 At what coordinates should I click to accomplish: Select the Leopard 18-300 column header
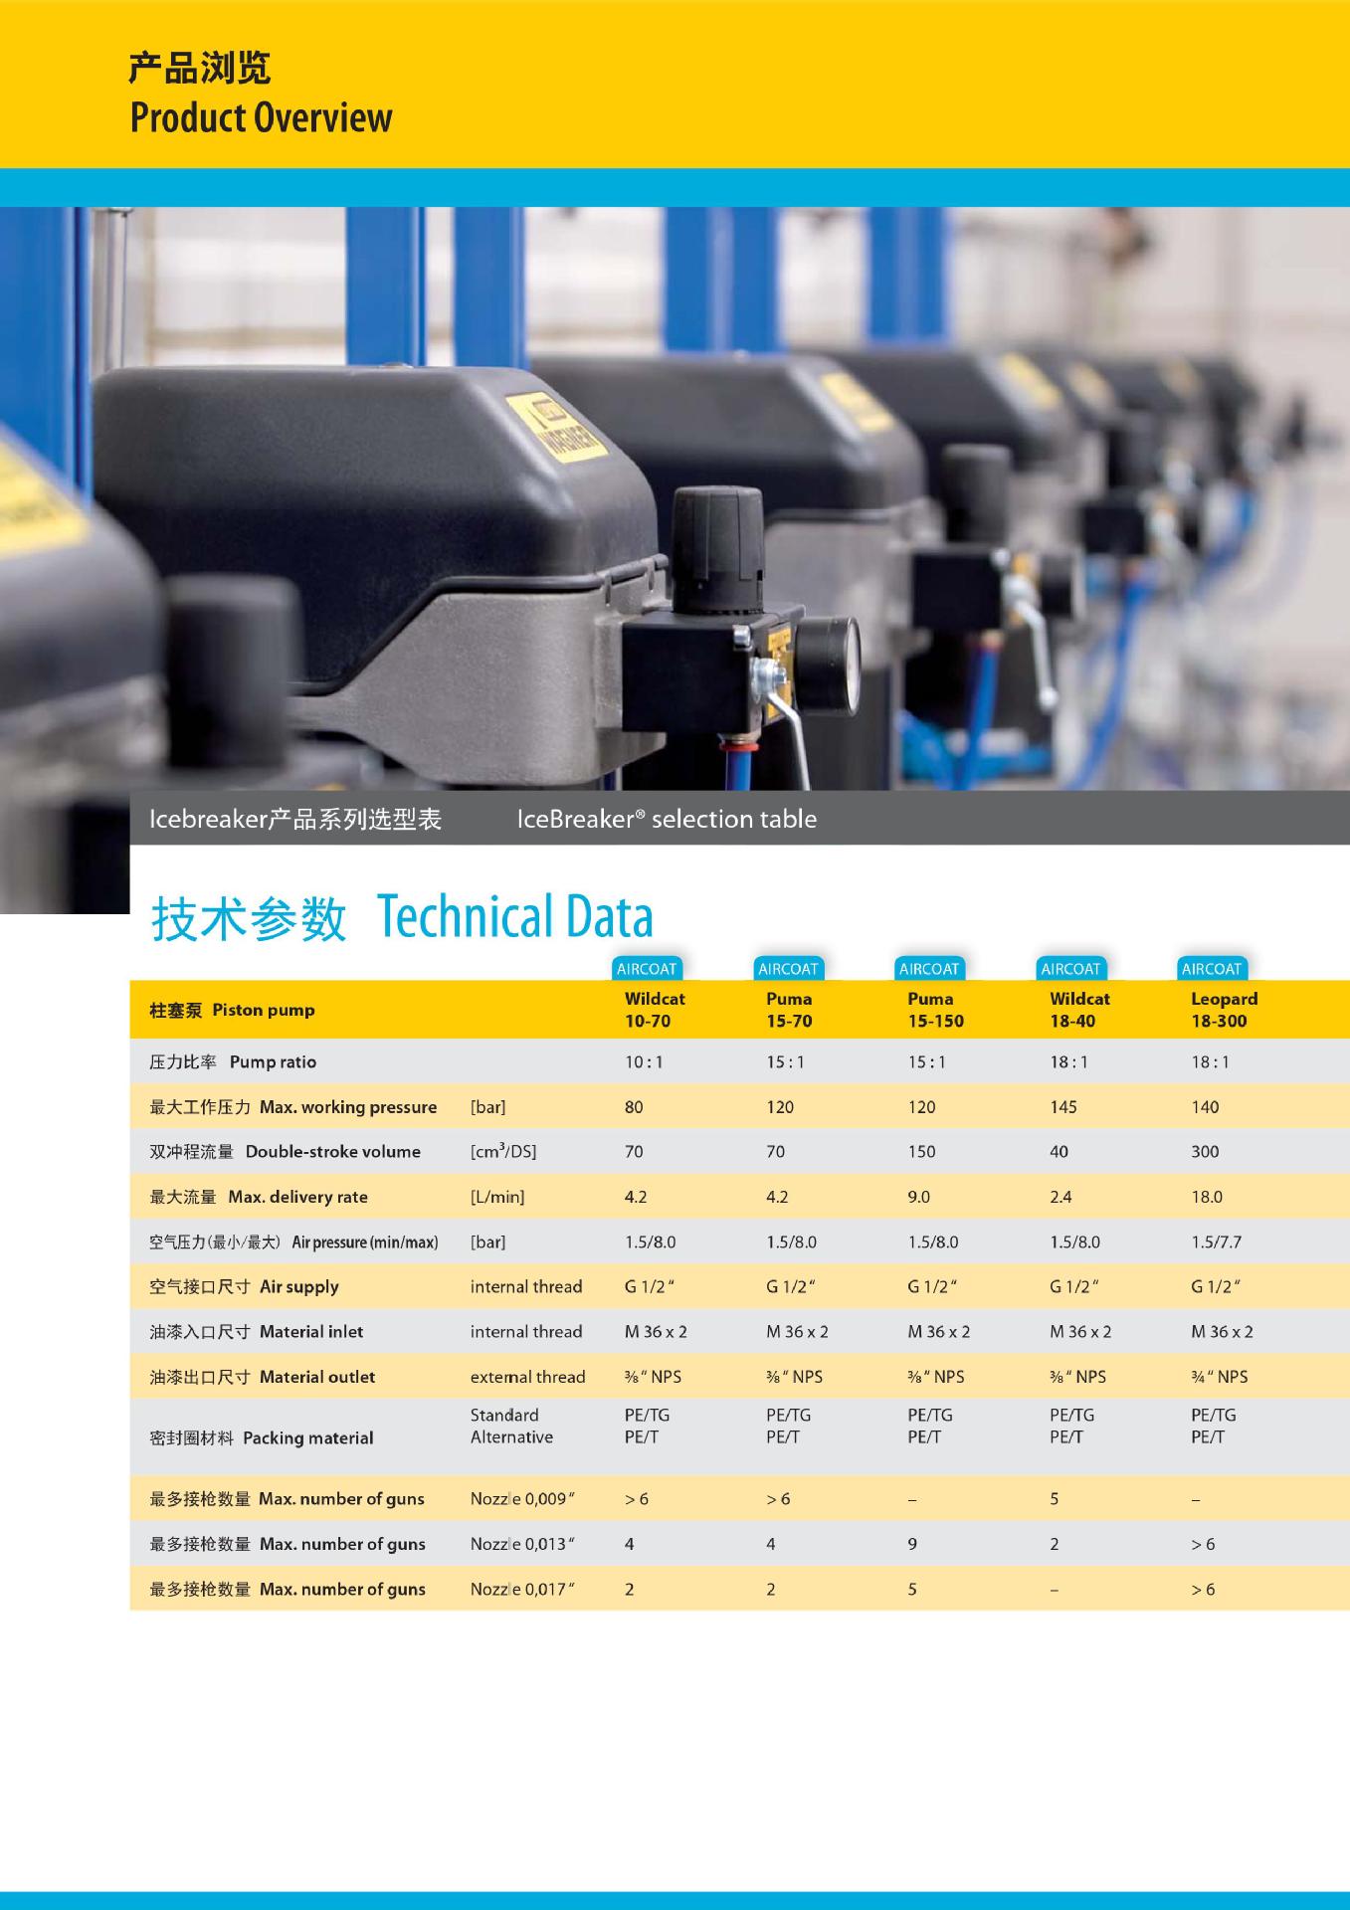pos(1224,1010)
